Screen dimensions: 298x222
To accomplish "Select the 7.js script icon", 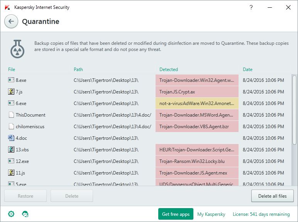I will 11,92.
